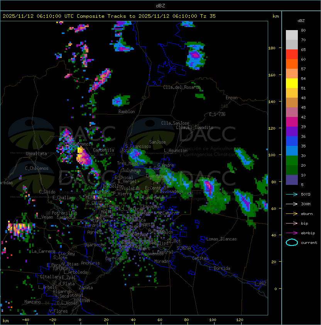Select the light blue 30-35 dBZ band

(292, 151)
